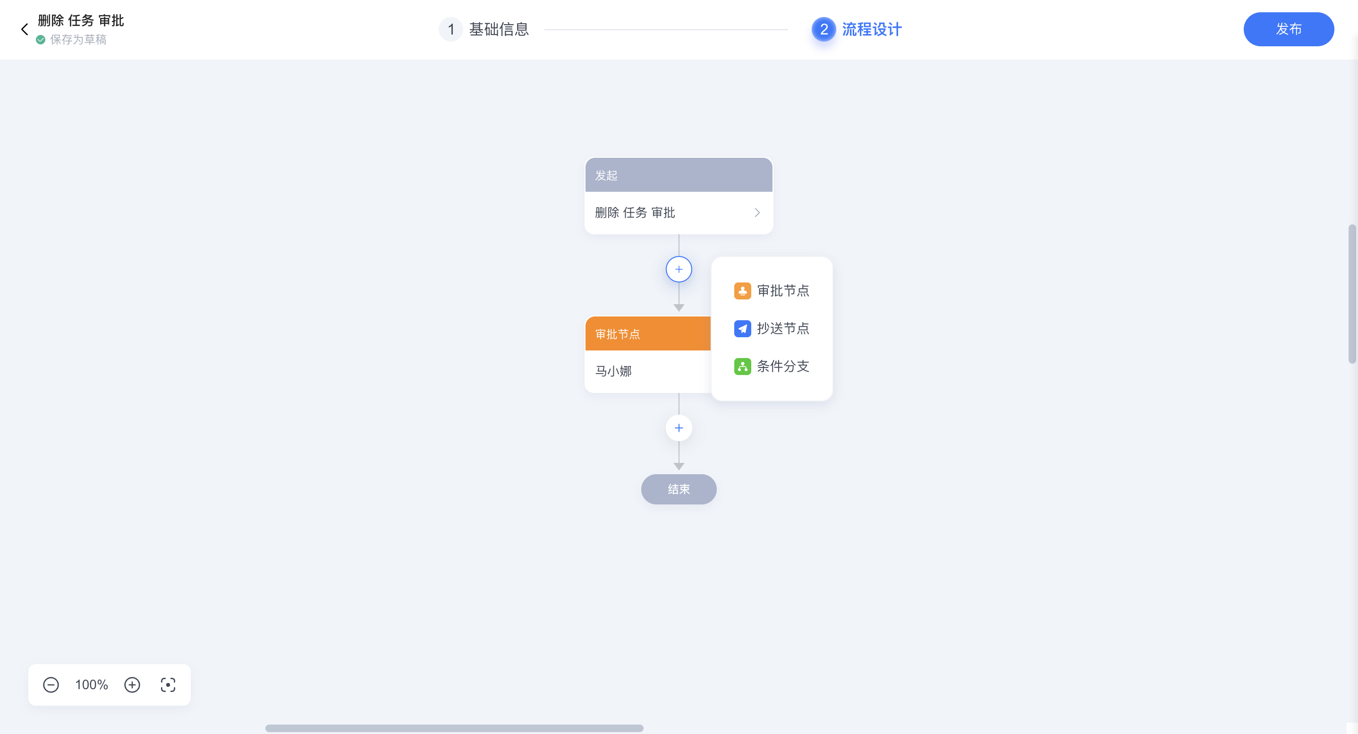Viewport: 1358px width, 734px height.
Task: Click the add-node plus above 结束 node
Action: pos(679,427)
